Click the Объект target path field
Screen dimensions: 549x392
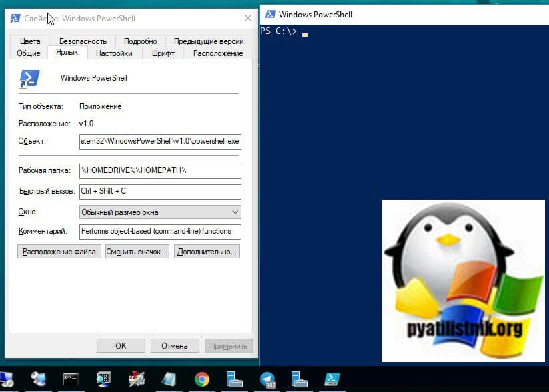160,141
